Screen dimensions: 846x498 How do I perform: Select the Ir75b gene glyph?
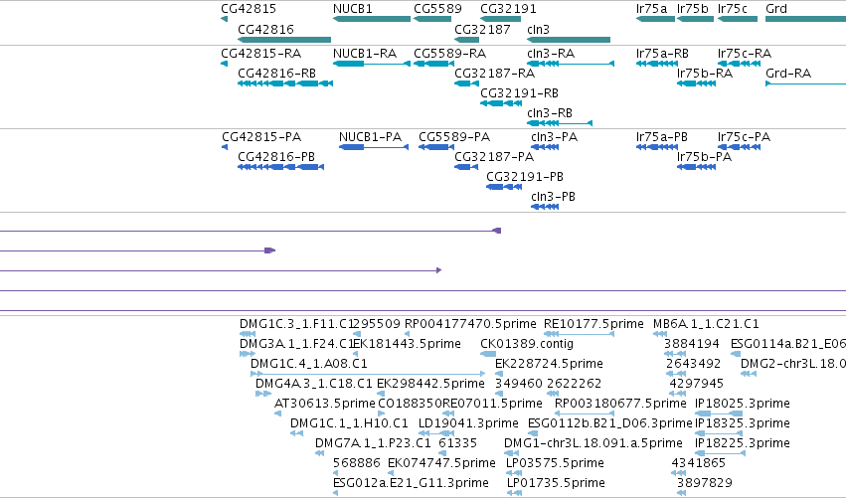pyautogui.click(x=696, y=19)
